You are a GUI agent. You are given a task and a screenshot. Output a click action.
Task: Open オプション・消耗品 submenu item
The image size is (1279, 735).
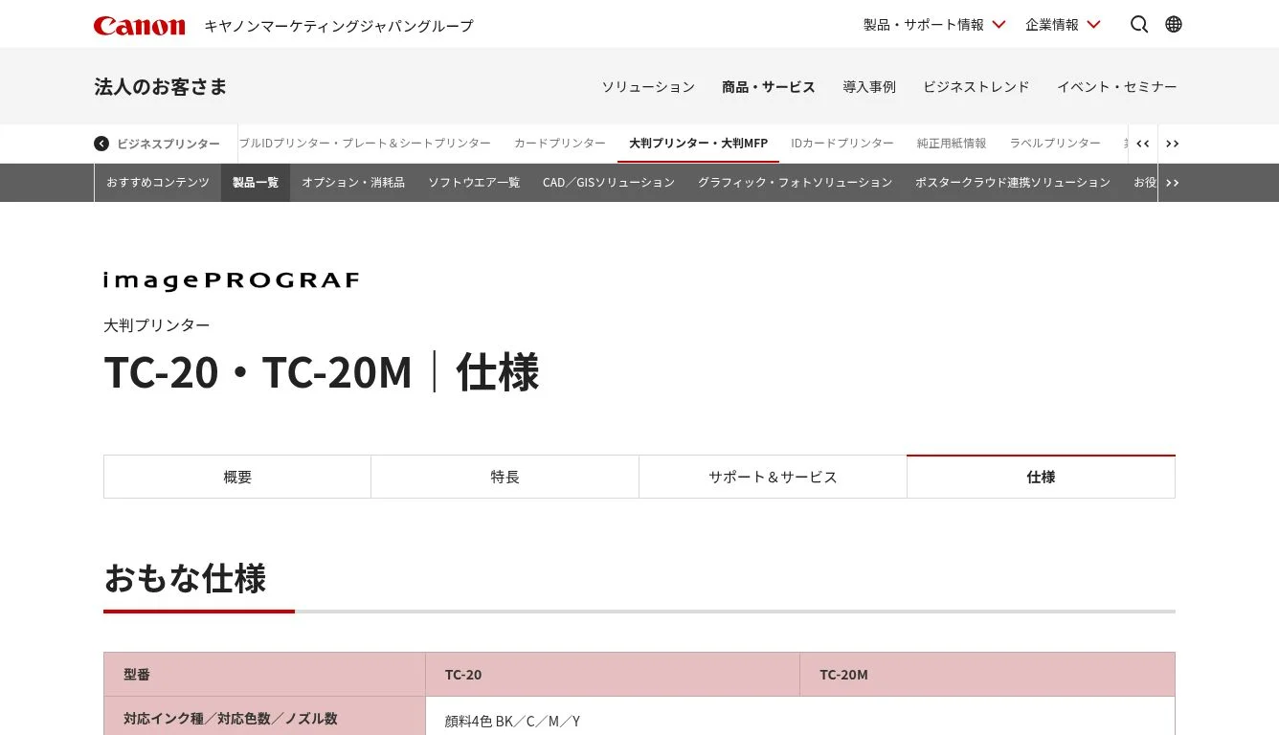pos(353,183)
